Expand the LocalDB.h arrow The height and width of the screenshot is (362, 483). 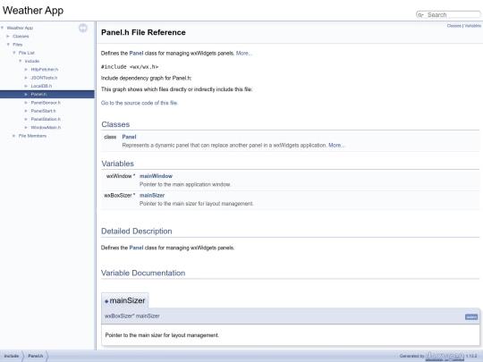point(26,86)
